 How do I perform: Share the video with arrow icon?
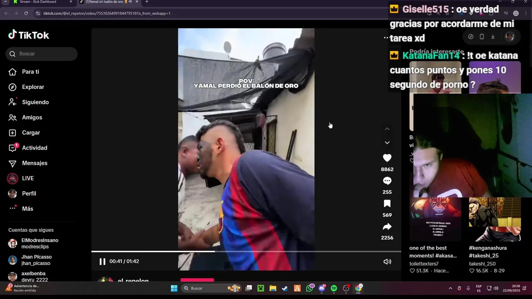coord(387,226)
